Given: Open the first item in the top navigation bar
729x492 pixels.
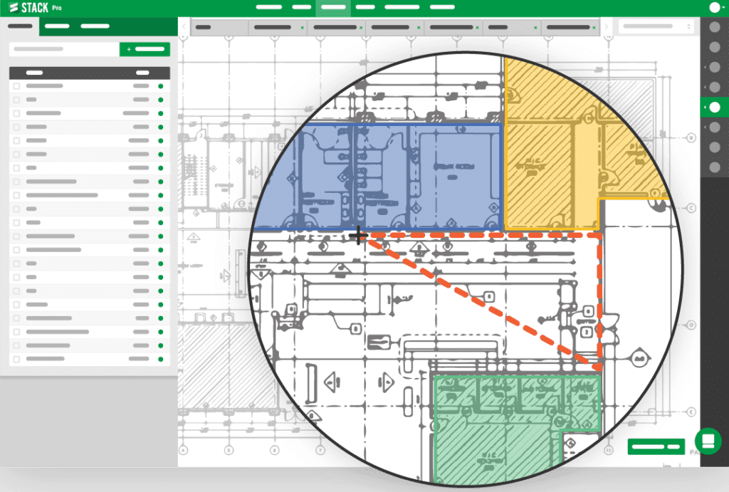Looking at the screenshot, I should pos(268,7).
